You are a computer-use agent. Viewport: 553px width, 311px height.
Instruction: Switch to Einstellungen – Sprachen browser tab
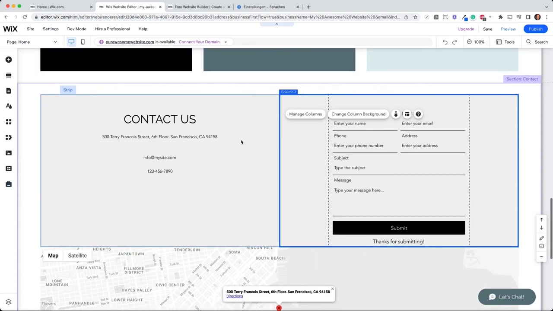pos(268,7)
